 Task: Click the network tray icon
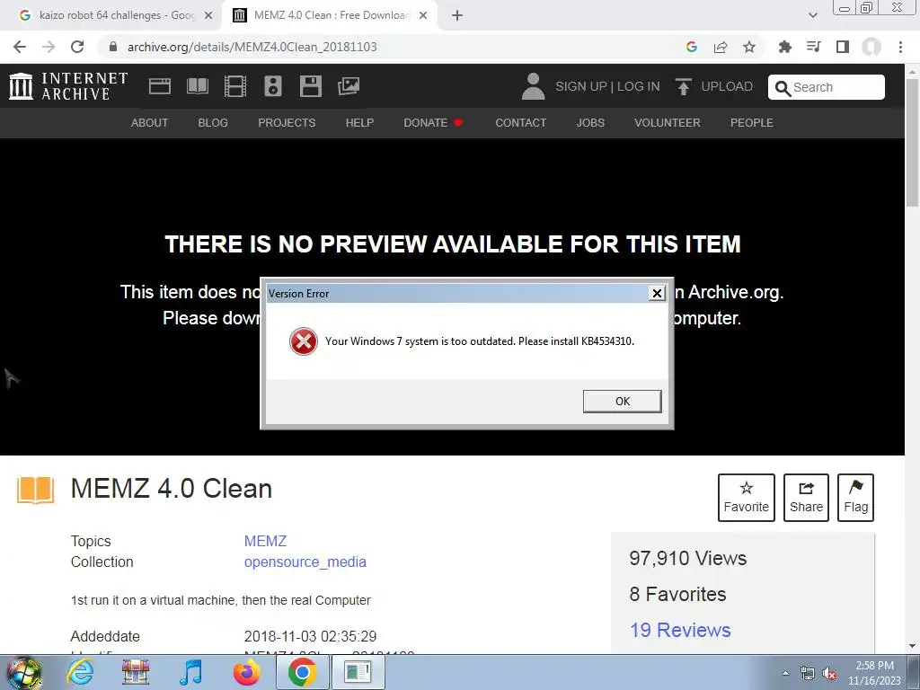(x=808, y=674)
